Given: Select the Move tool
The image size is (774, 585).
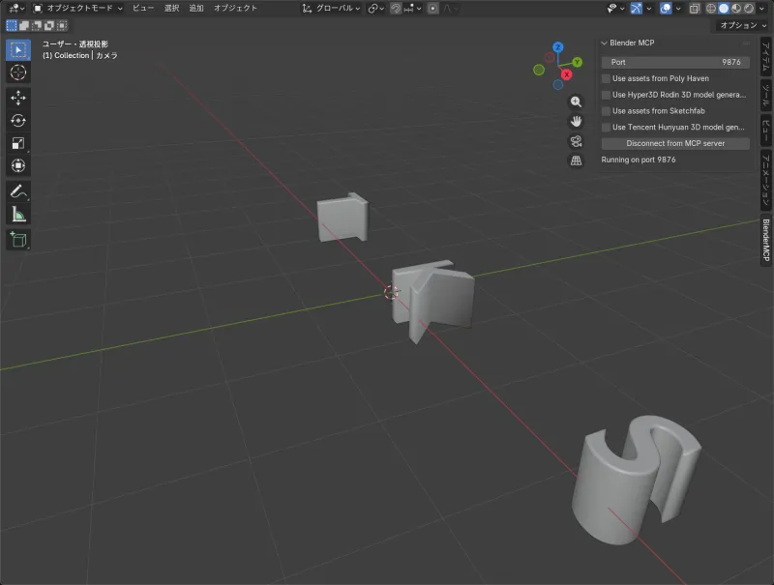Looking at the screenshot, I should 18,98.
